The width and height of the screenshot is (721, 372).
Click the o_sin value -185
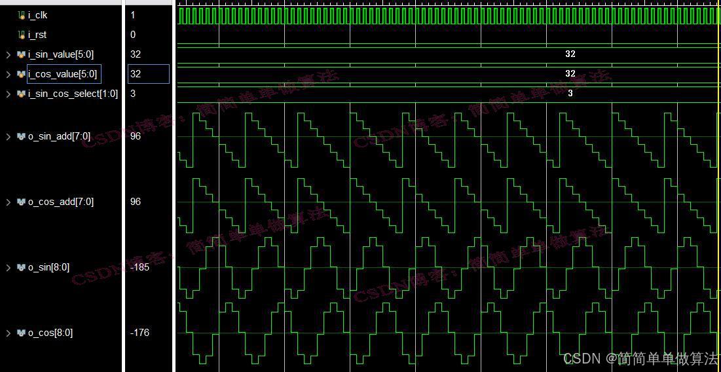pos(139,267)
